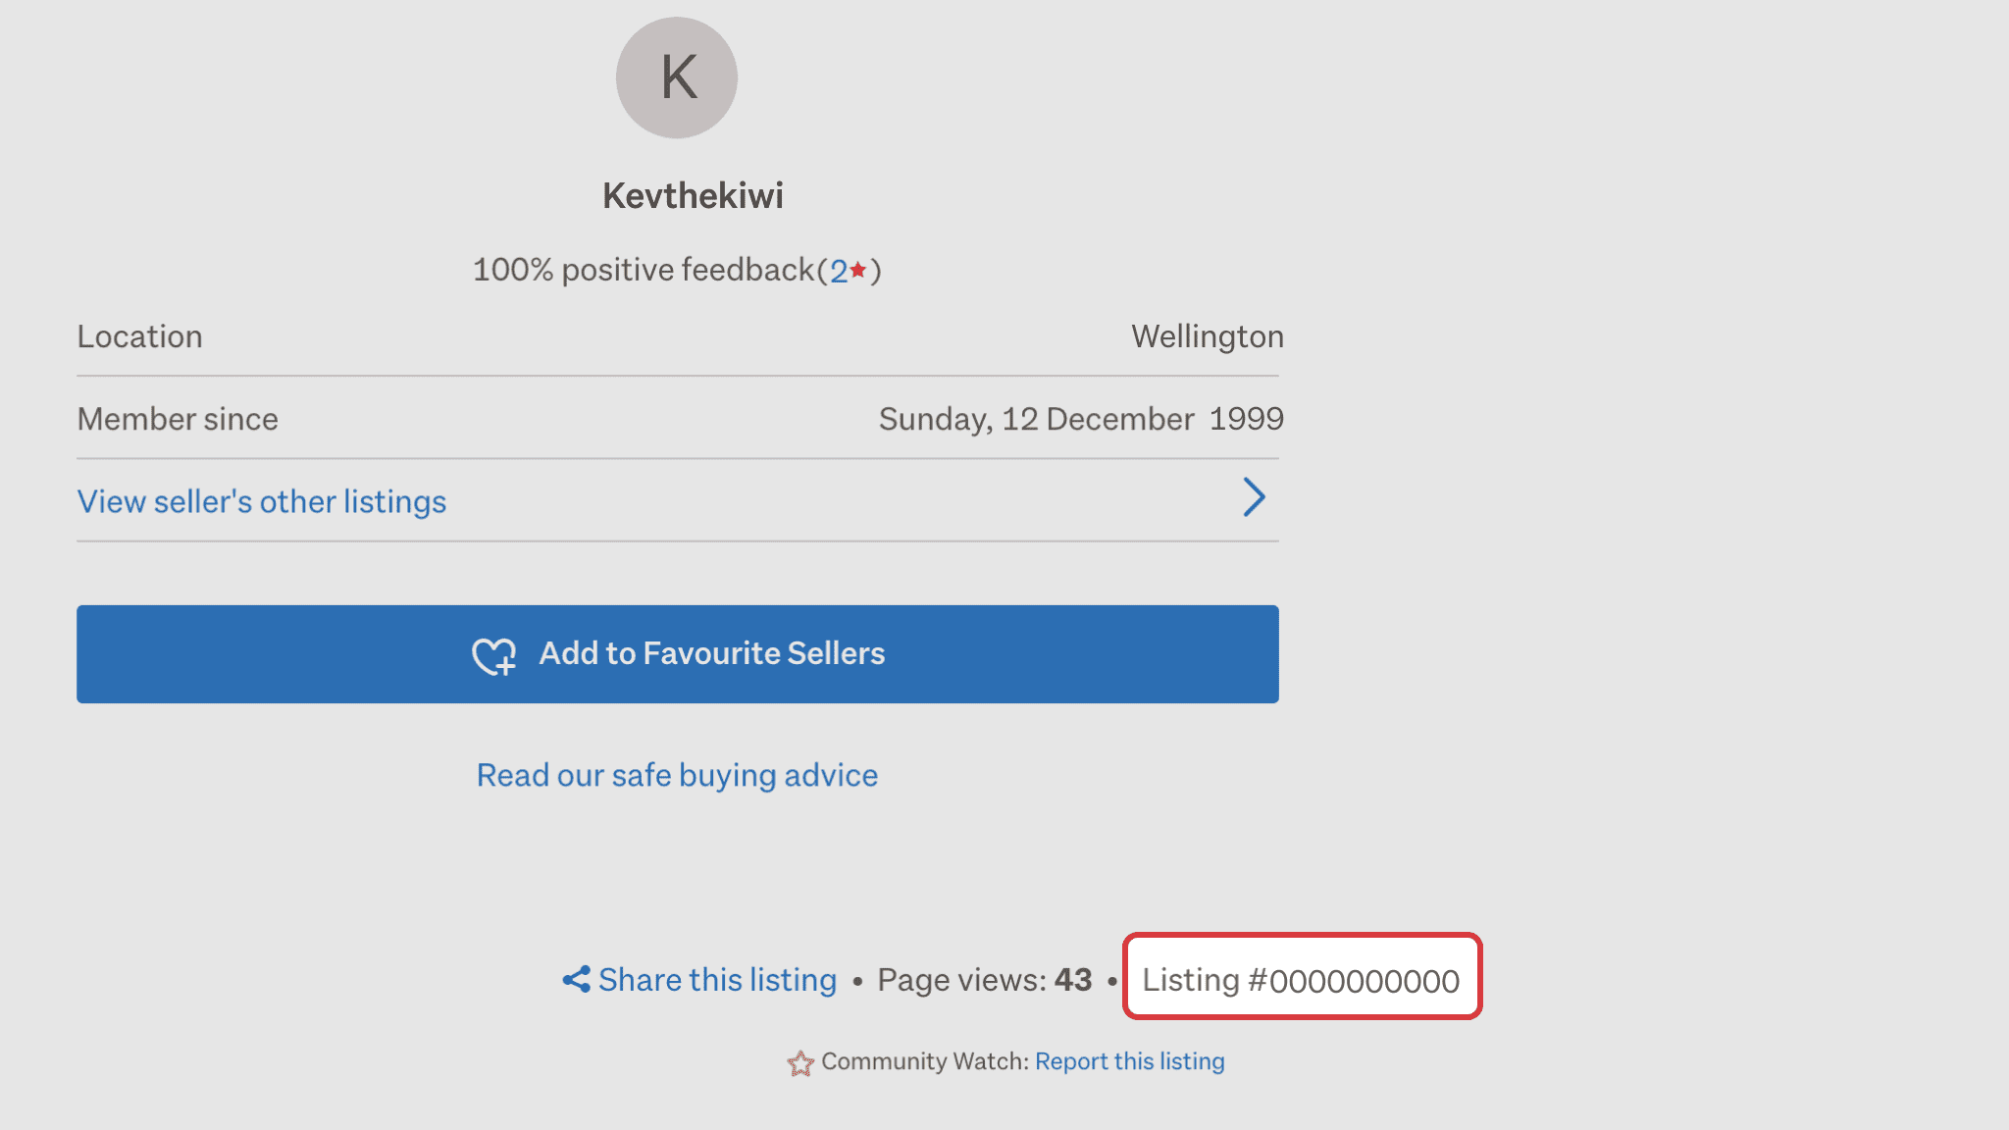Image resolution: width=2009 pixels, height=1130 pixels.
Task: Click the Community Watch star icon
Action: (800, 1063)
